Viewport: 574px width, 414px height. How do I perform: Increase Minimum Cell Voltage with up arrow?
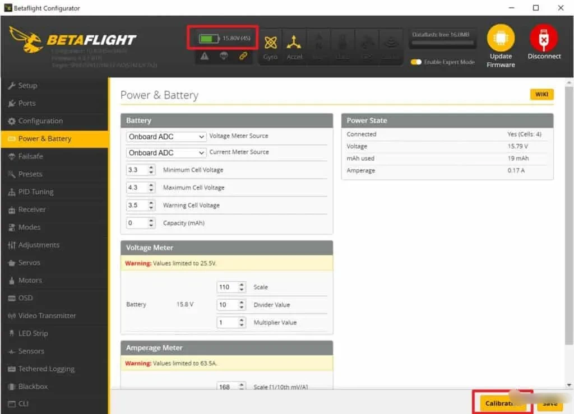(151, 168)
